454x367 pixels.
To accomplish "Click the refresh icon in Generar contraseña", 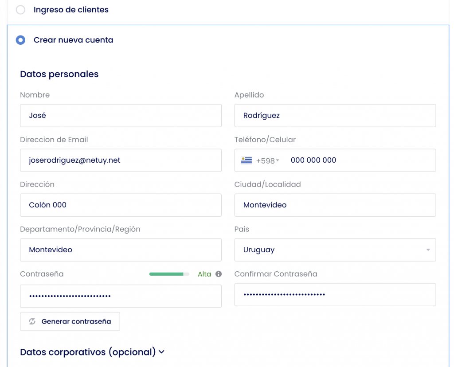I will pos(32,321).
